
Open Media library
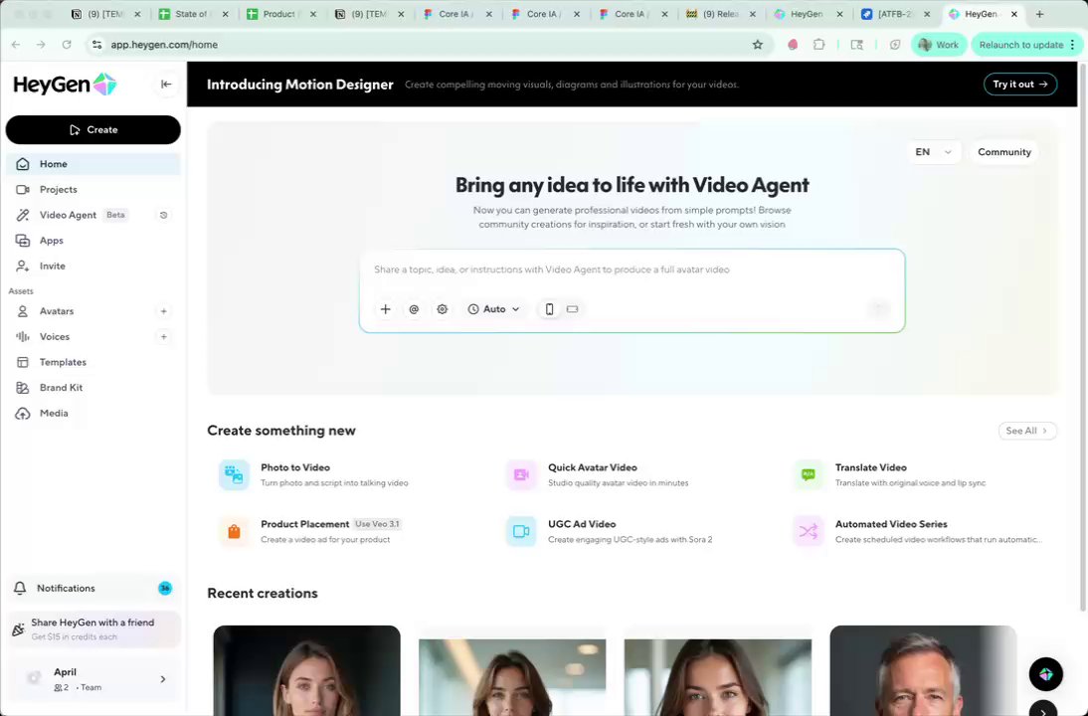click(92, 413)
